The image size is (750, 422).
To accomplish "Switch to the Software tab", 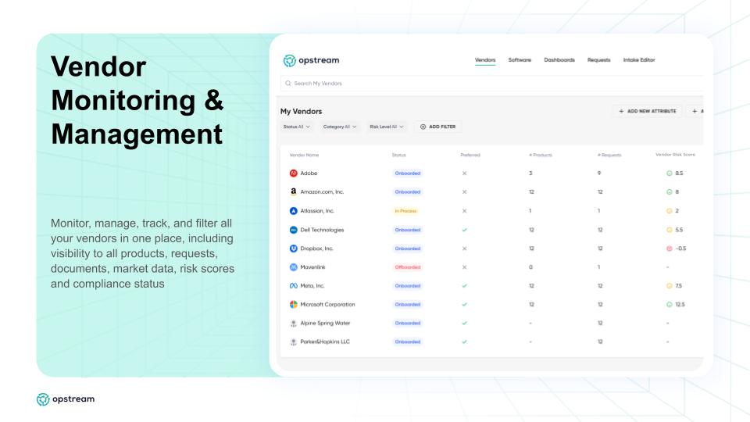I will pyautogui.click(x=520, y=60).
